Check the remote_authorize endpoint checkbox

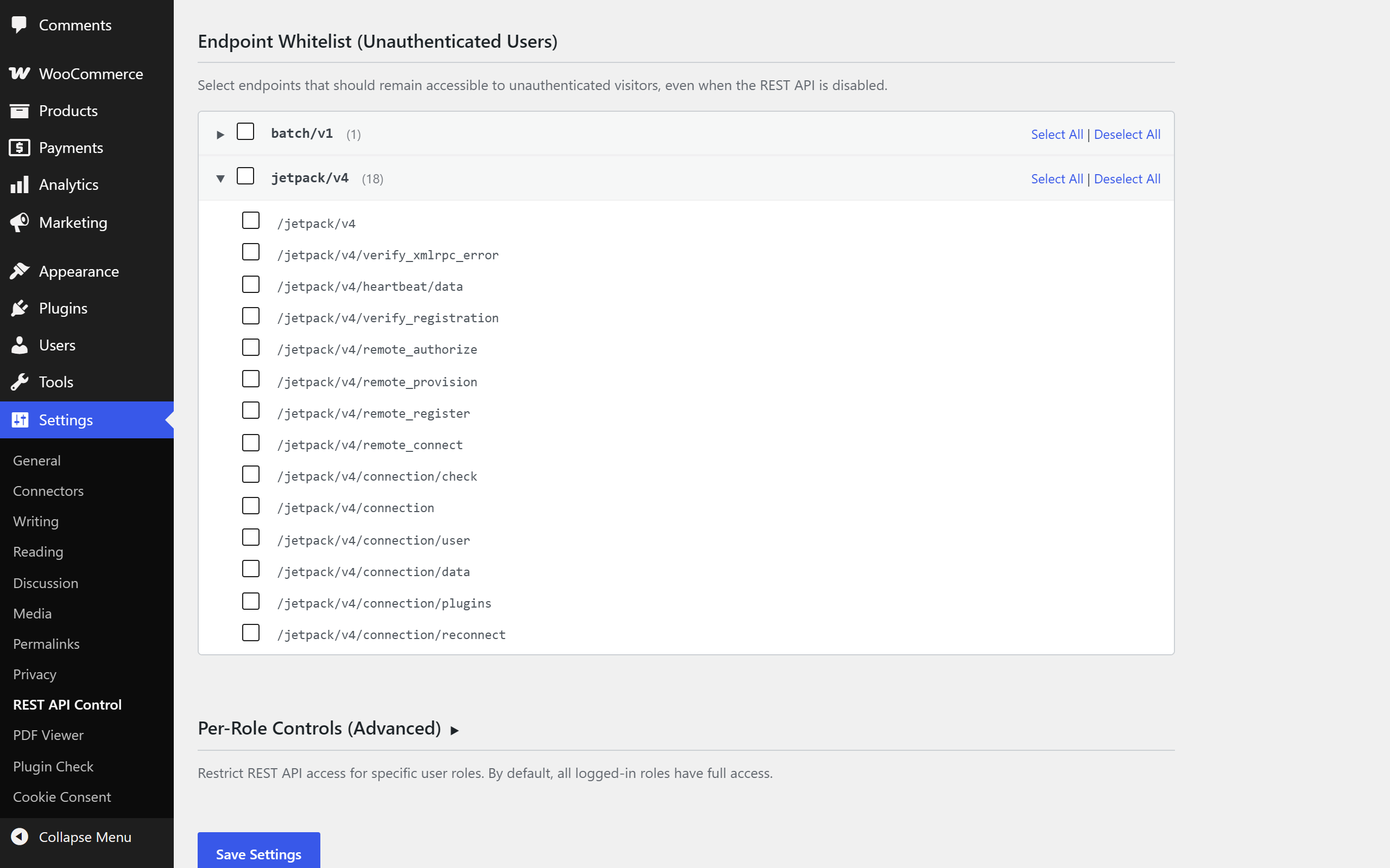click(251, 347)
